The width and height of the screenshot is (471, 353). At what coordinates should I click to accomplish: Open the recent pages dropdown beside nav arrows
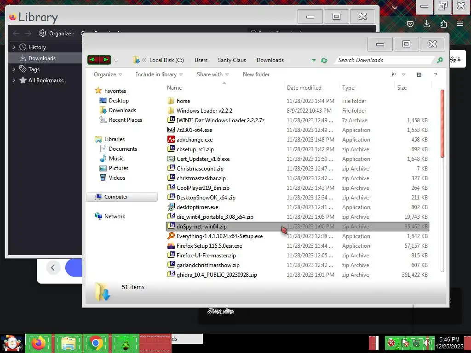point(115,61)
